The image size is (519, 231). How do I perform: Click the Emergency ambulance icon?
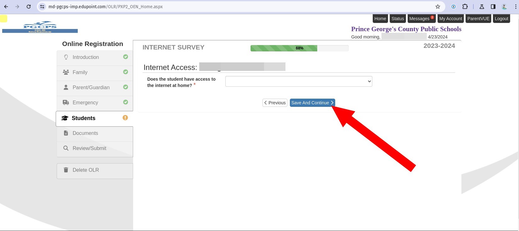pos(66,102)
